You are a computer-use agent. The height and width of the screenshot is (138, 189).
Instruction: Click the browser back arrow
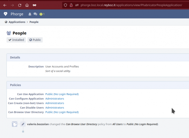point(5,5)
